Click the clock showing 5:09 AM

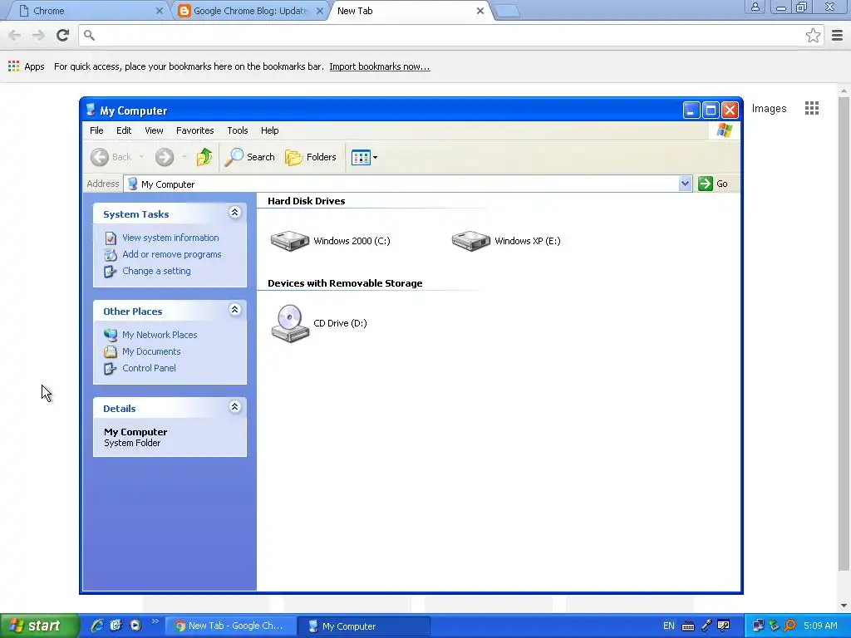tap(820, 626)
